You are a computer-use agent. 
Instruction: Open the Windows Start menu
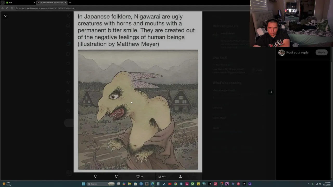click(83, 184)
